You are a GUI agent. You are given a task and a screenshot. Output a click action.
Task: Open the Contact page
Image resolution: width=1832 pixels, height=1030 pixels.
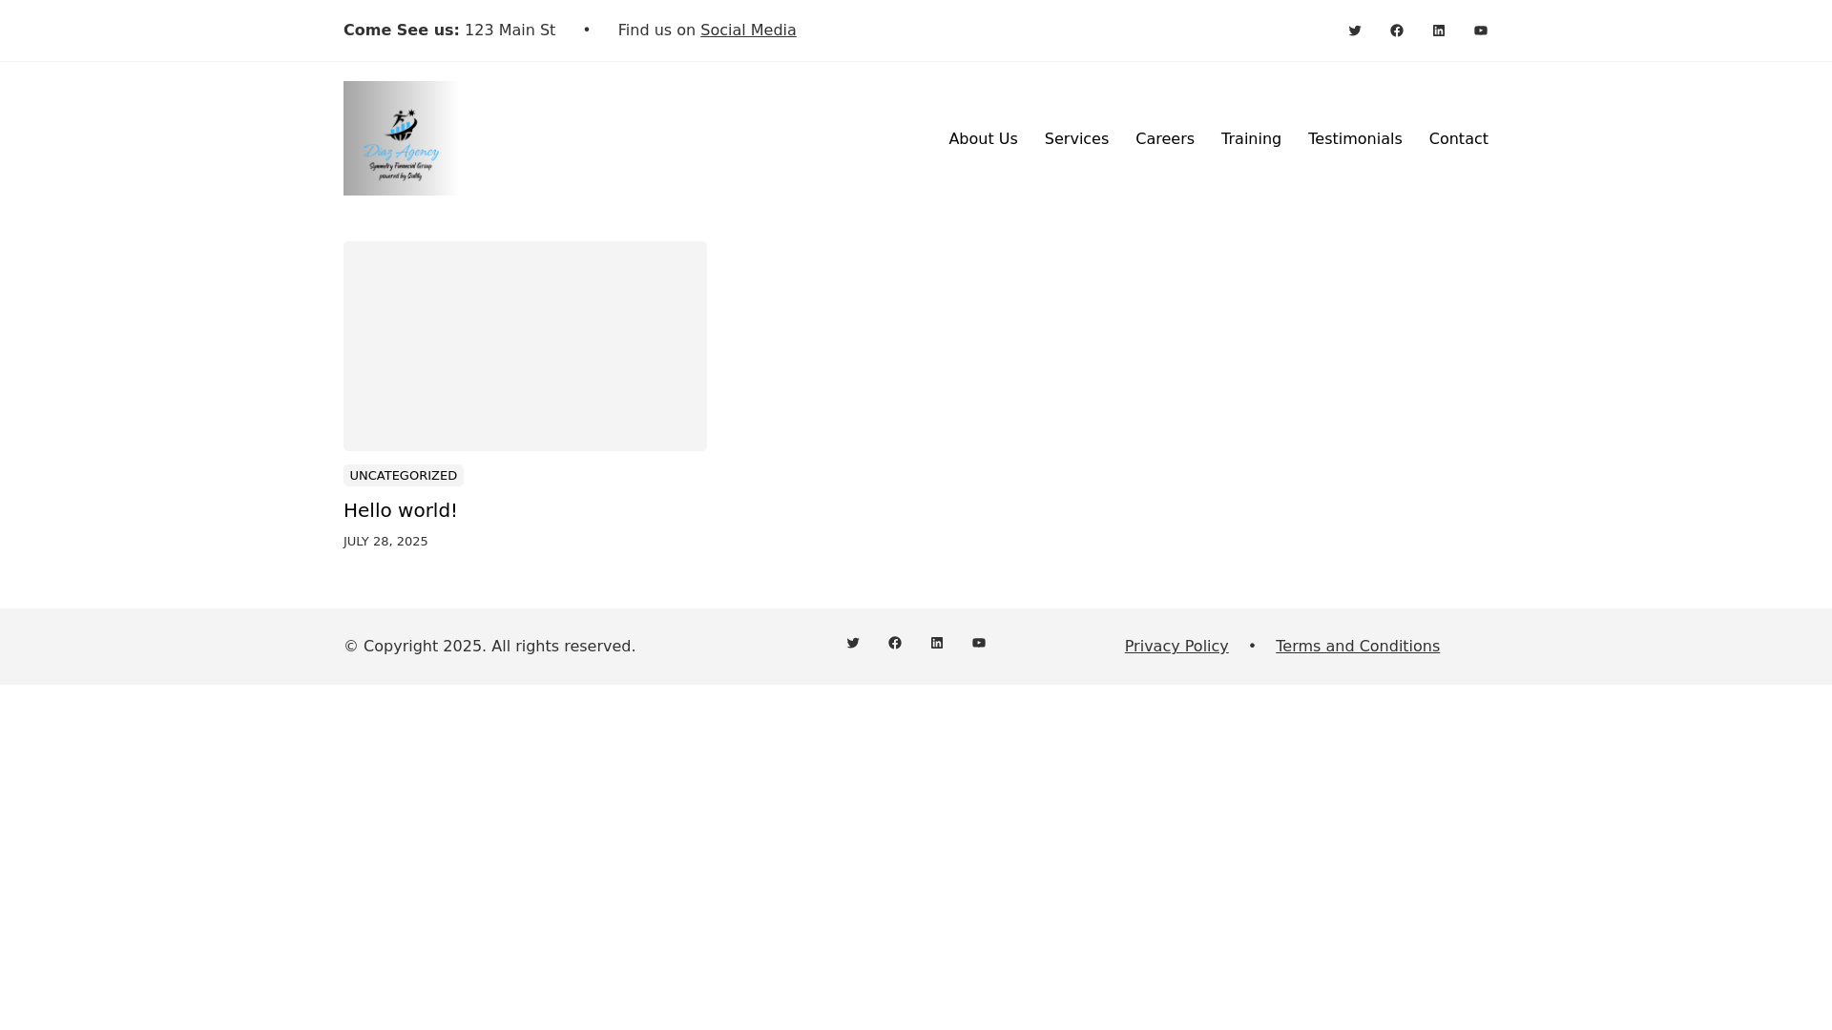(x=1458, y=139)
